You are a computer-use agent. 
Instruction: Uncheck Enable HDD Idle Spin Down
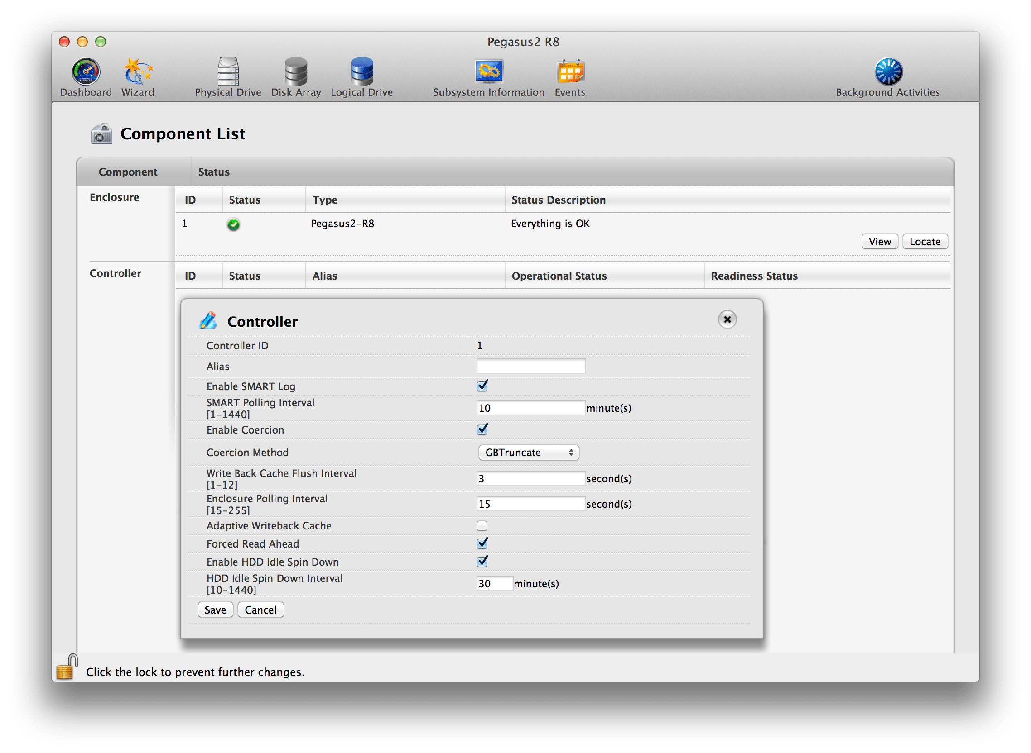[482, 562]
